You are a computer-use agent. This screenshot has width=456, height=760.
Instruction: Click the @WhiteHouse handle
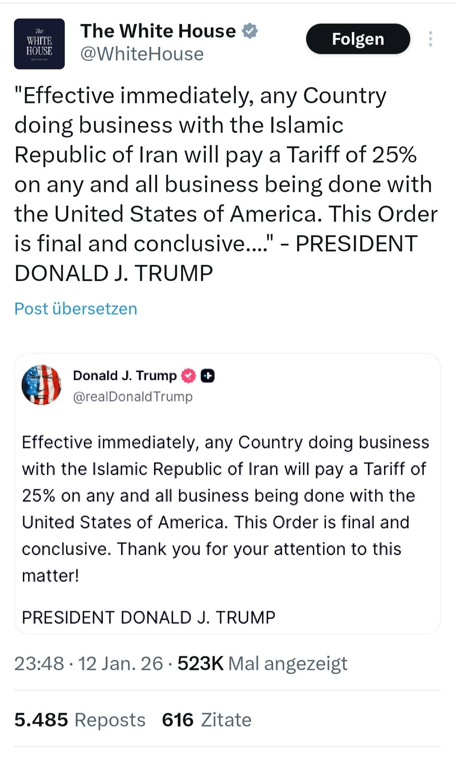pos(142,54)
